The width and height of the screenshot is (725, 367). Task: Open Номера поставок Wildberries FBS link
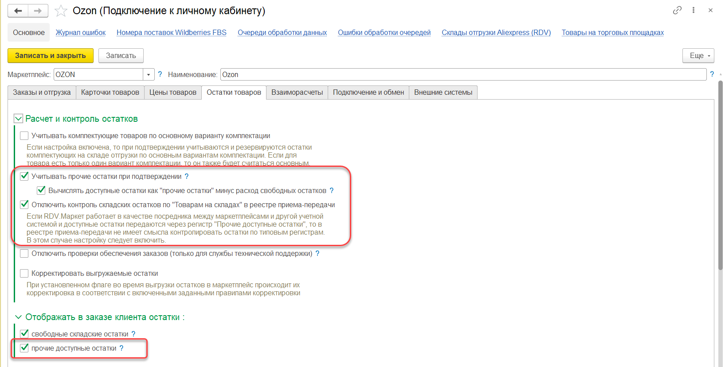click(172, 32)
